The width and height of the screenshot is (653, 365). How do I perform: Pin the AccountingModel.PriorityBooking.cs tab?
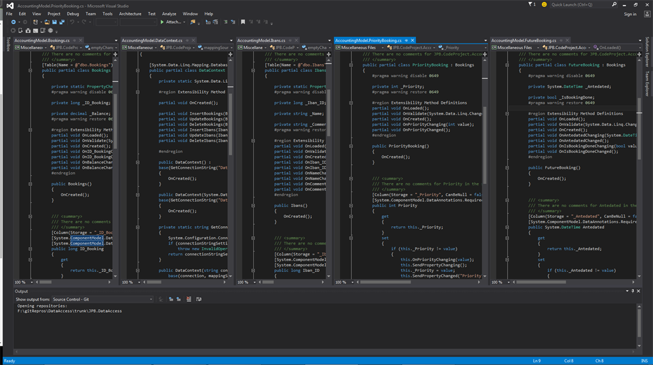click(x=406, y=40)
